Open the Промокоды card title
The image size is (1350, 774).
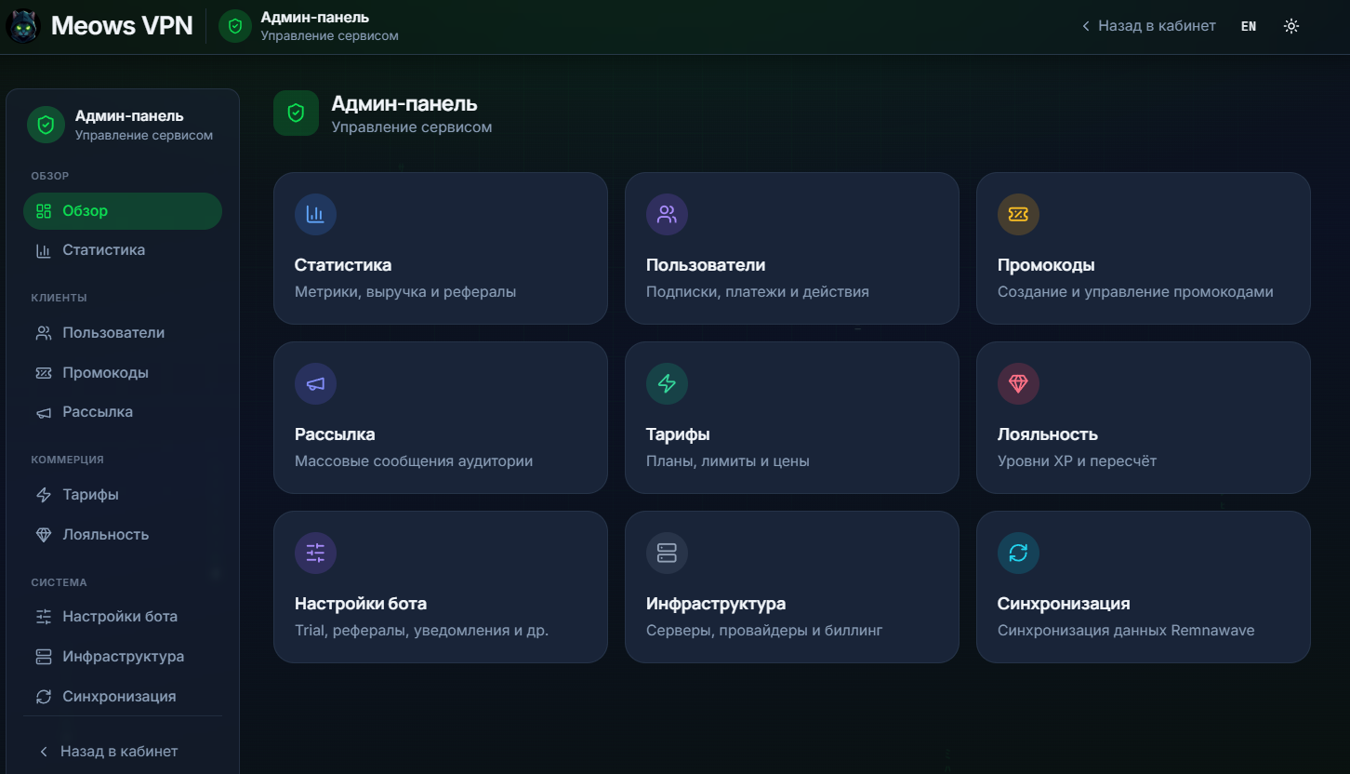tap(1046, 265)
